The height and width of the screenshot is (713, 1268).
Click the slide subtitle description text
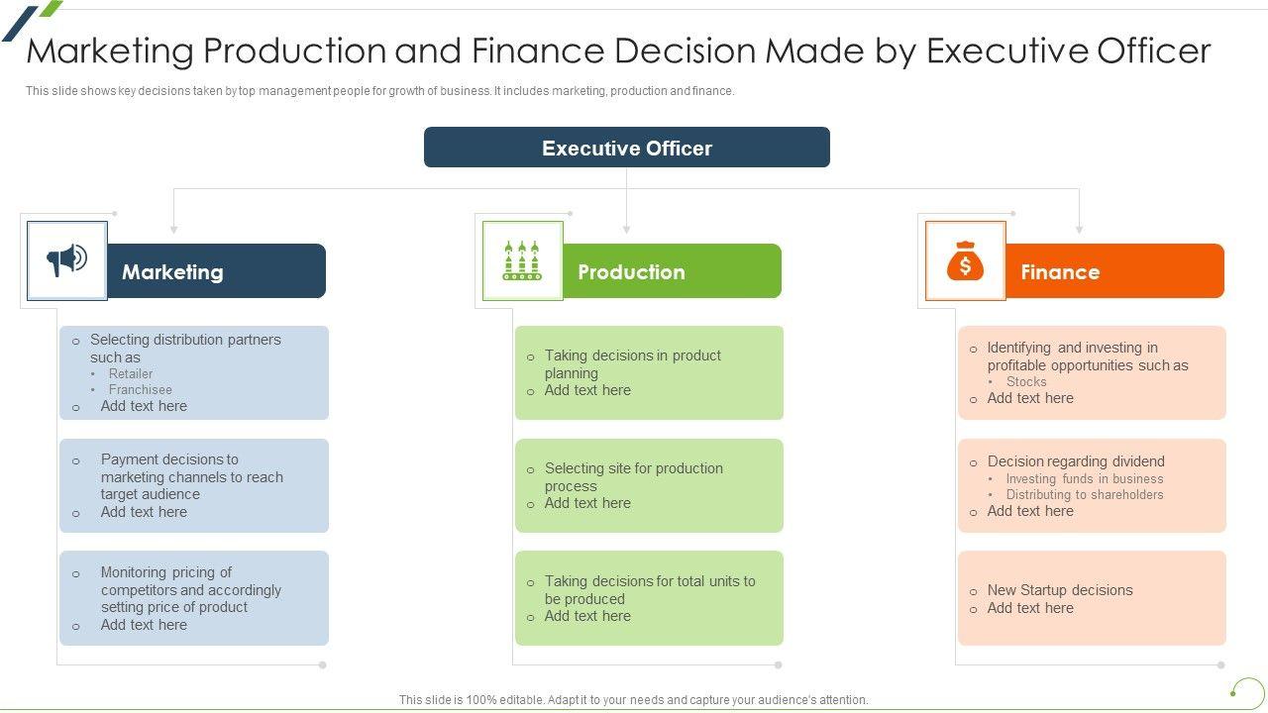click(380, 91)
